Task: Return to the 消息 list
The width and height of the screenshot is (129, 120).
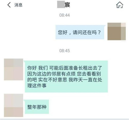Action: (18, 5)
